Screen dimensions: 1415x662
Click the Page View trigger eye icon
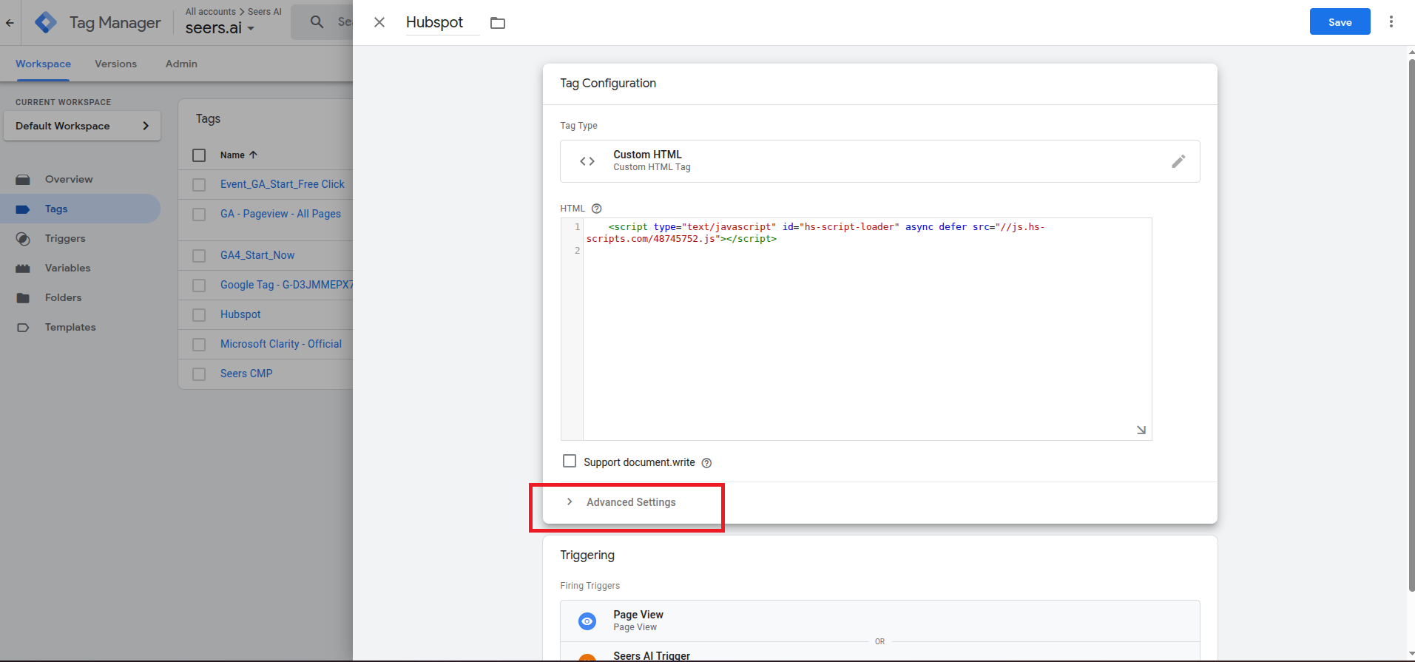[x=587, y=621]
